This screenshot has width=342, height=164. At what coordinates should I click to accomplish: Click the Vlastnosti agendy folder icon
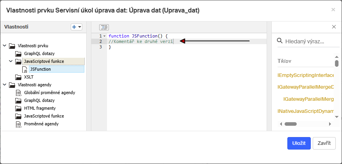click(12, 85)
